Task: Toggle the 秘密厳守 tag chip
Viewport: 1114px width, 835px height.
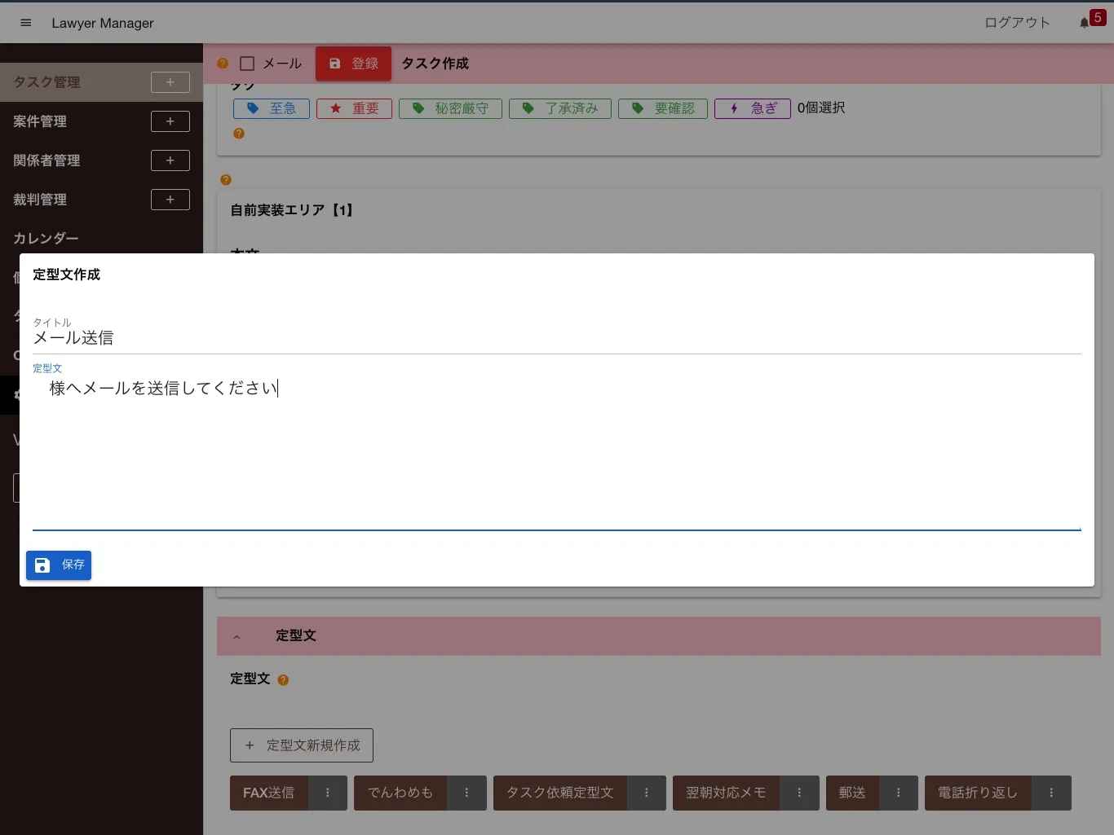Action: 450,108
